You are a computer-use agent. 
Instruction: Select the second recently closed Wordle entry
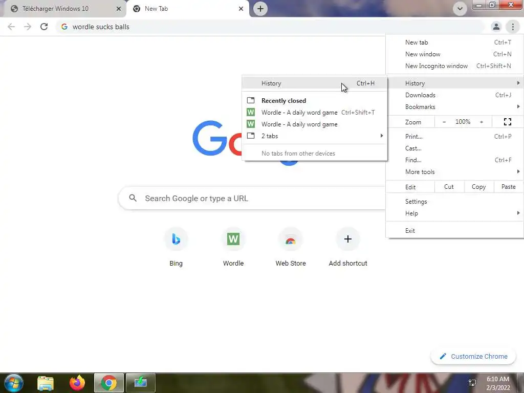[x=315, y=124]
